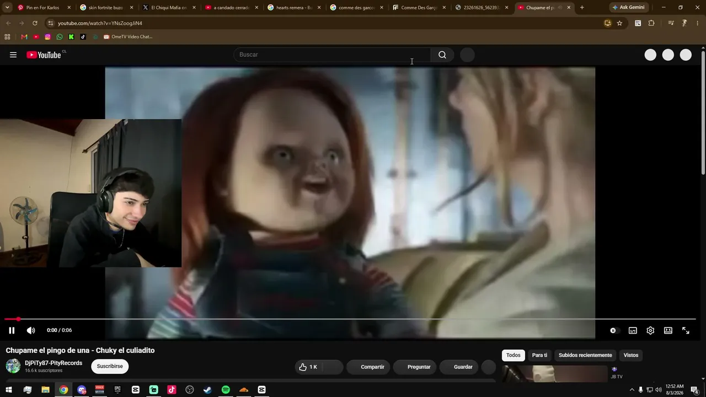This screenshot has height=397, width=706.
Task: Open the taskbar clock showing 12:52 AM
Action: click(x=675, y=390)
